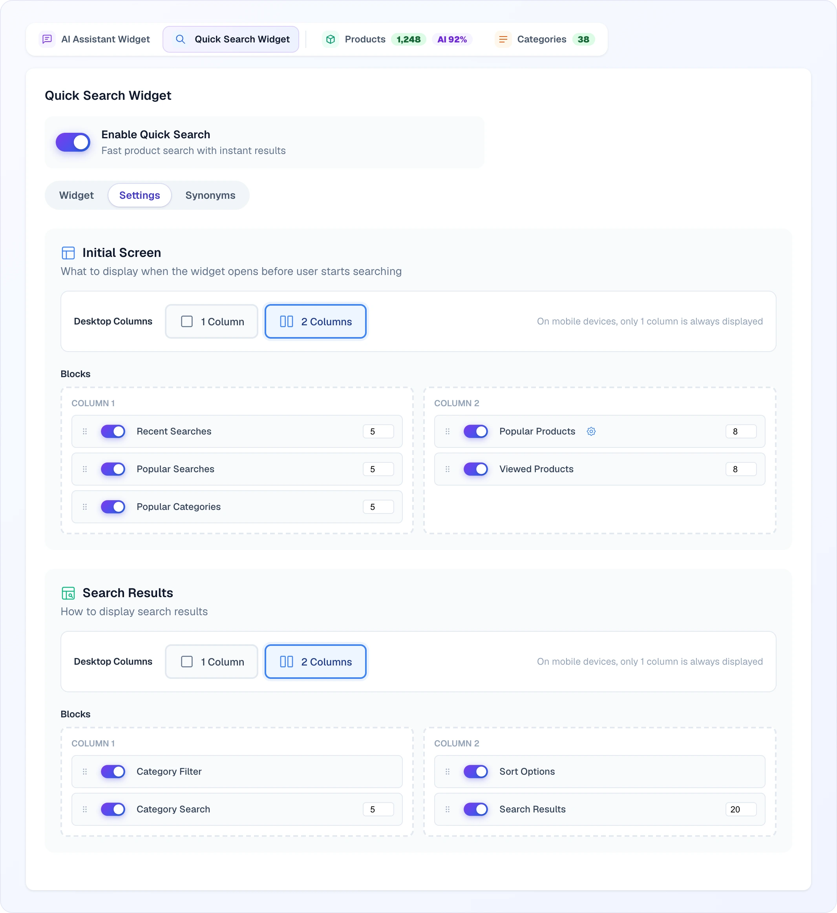Open the Categories 38 section
Viewport: 837px width, 913px height.
[545, 39]
